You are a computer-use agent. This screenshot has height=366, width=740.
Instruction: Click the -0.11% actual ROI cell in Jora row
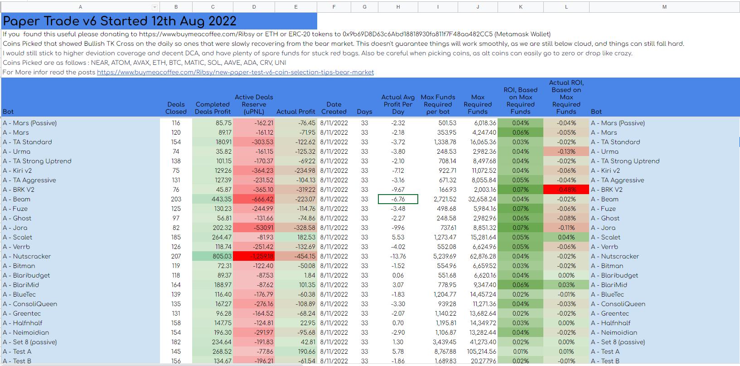pyautogui.click(x=566, y=228)
